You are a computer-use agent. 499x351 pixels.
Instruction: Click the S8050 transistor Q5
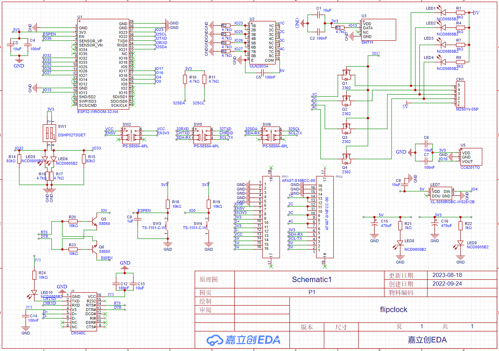coord(95,221)
